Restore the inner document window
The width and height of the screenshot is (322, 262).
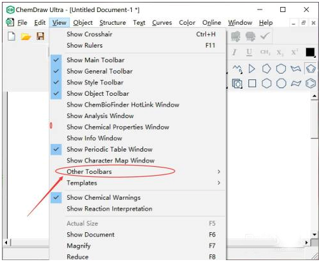[304, 23]
